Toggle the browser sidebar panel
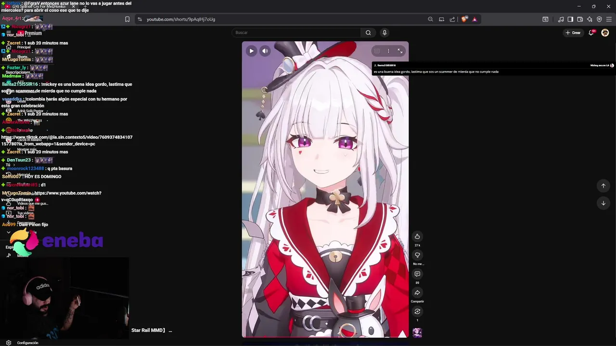 coord(570,19)
